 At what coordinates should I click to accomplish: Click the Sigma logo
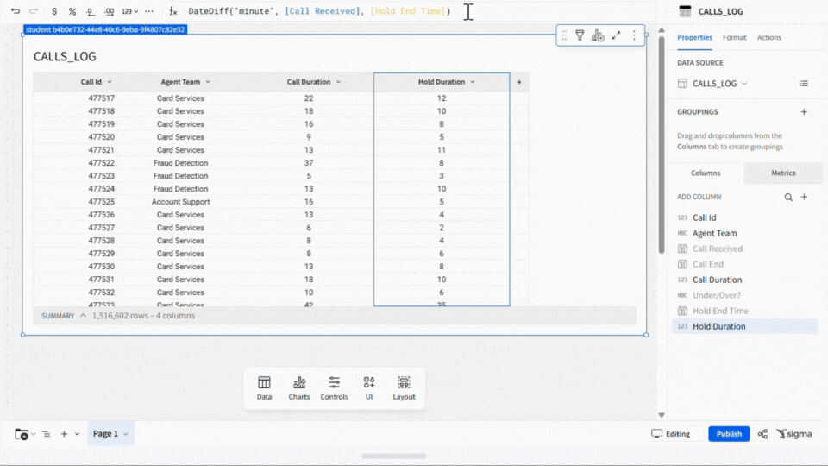coord(794,434)
